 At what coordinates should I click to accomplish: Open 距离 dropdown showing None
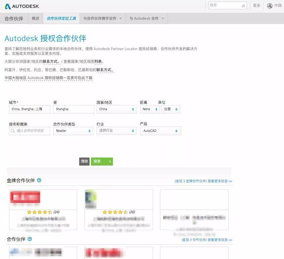[150, 109]
